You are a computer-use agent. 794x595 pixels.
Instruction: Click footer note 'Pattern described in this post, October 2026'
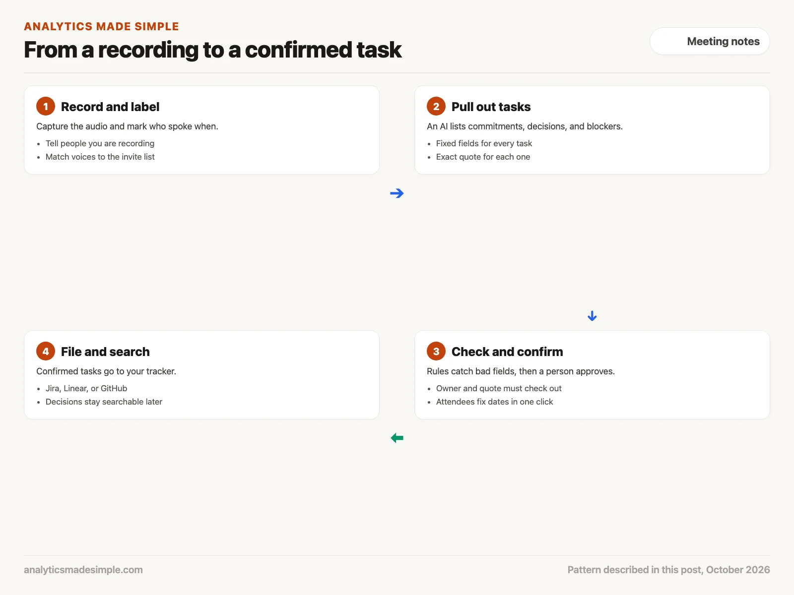click(x=668, y=570)
